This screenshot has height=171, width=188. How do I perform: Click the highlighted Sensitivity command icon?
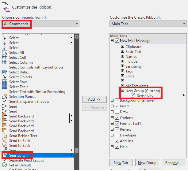[5, 155]
